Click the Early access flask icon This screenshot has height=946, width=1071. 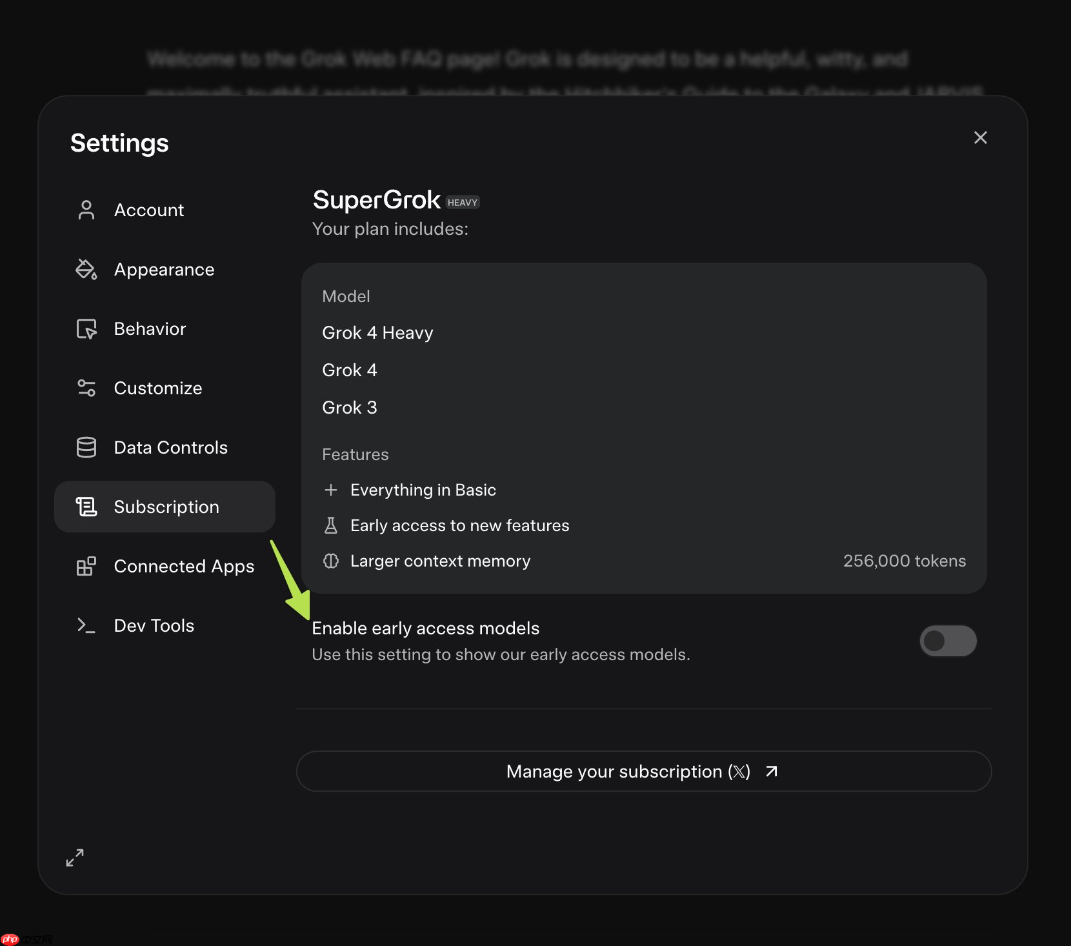331,526
